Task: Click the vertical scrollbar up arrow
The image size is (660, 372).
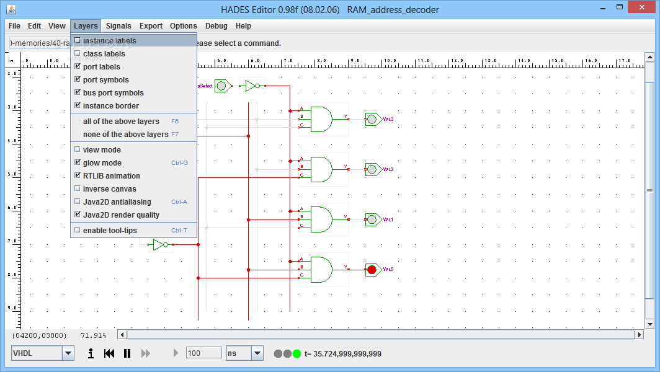Action: [649, 57]
